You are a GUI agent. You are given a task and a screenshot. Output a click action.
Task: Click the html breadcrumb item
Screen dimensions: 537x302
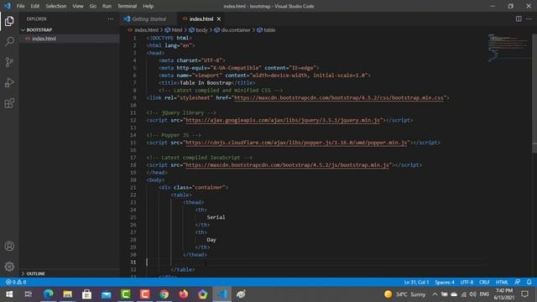tap(177, 30)
